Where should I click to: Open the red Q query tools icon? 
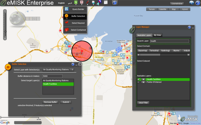click(x=81, y=2)
